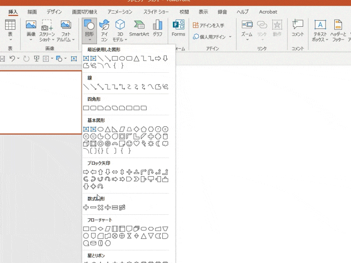The image size is (351, 263).
Task: Choose the right triangle in 基本図形
Action: pos(115,129)
